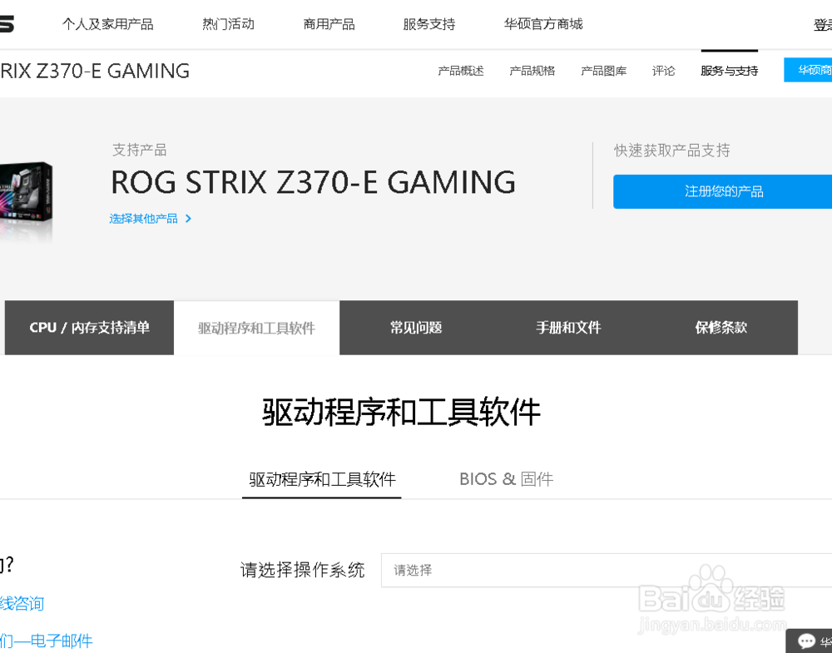832x653 pixels.
Task: Click the ASUS logo
Action: 7,24
